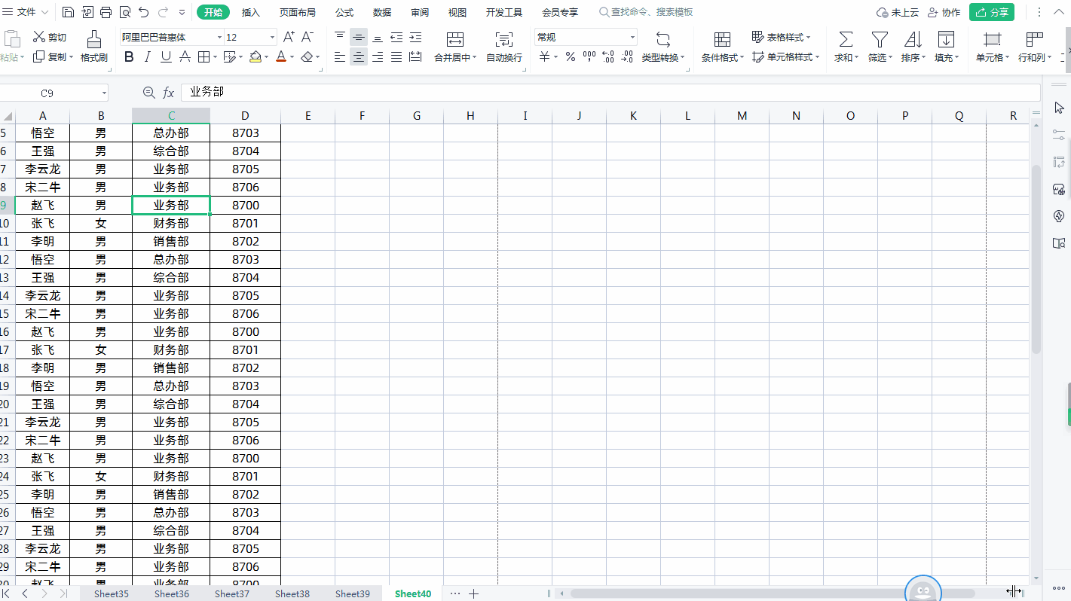Open the Sheet38 worksheet tab

pyautogui.click(x=292, y=593)
